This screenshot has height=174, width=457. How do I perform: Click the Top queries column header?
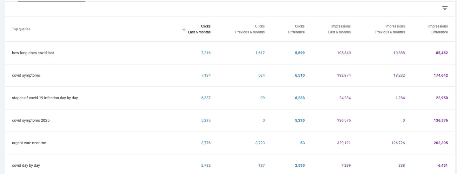[21, 29]
